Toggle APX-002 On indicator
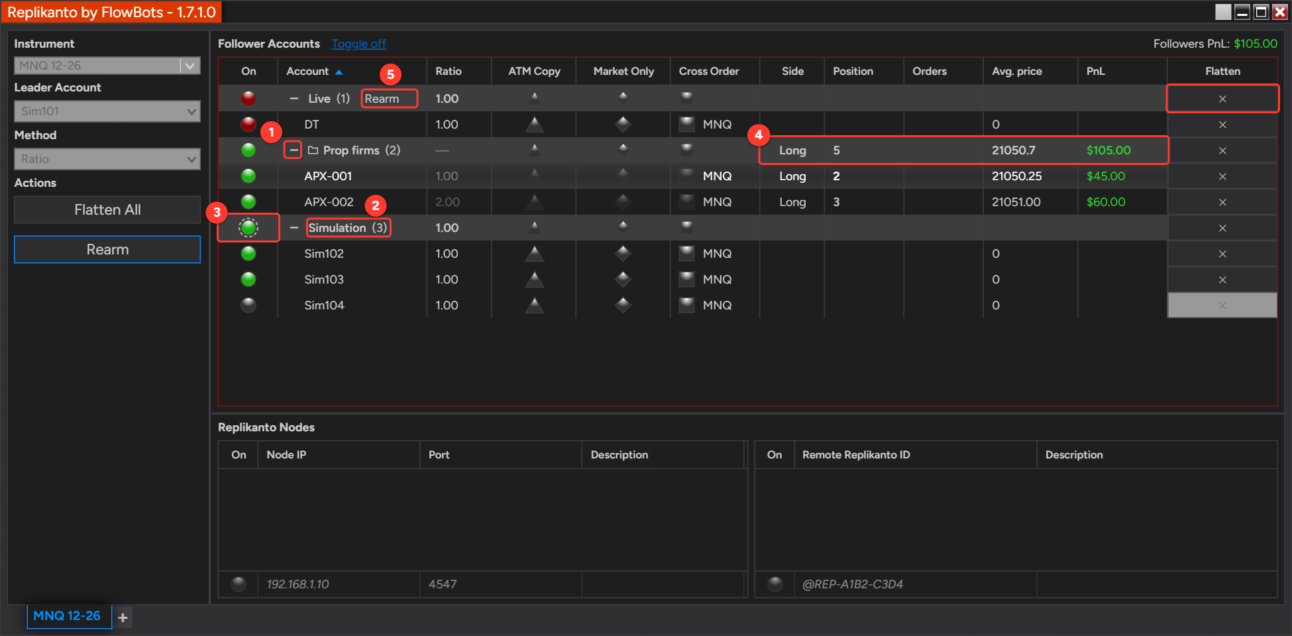This screenshot has height=636, width=1292. tap(248, 201)
